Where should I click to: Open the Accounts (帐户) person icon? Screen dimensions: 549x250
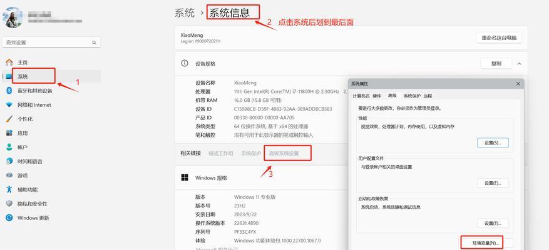coord(9,147)
